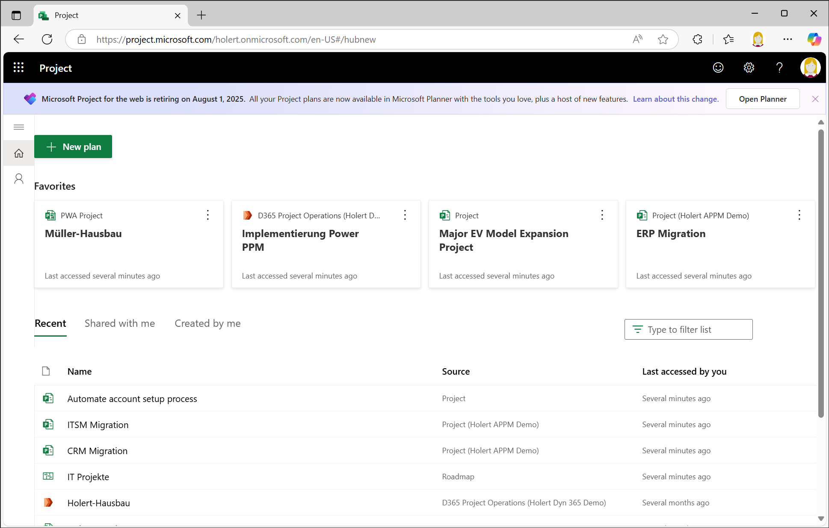Viewport: 829px width, 528px height.
Task: Open the person icon in left sidebar
Action: click(x=19, y=179)
